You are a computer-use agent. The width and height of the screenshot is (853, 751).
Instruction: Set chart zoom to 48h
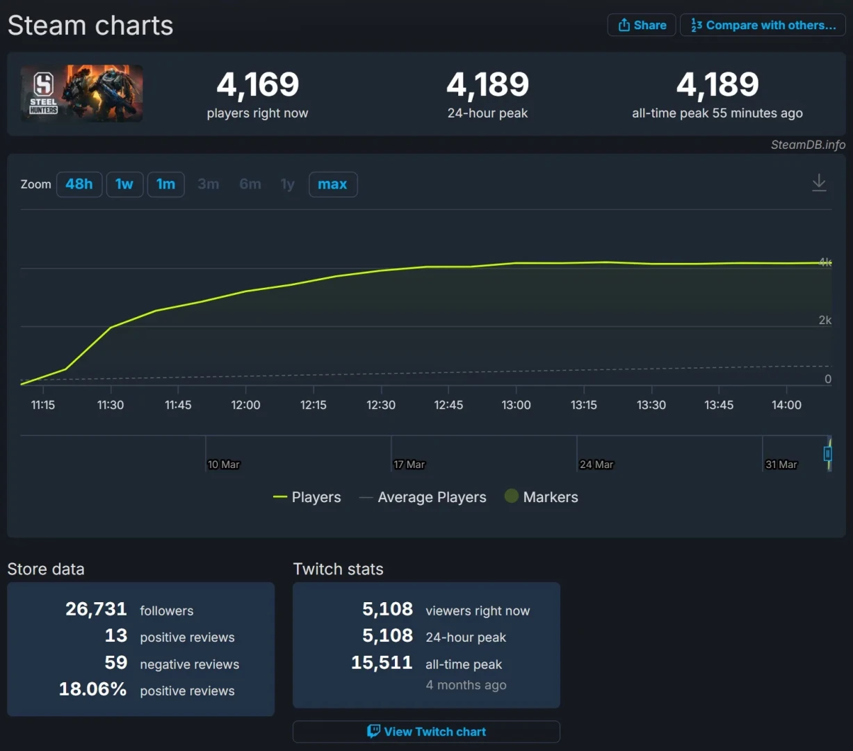click(79, 184)
